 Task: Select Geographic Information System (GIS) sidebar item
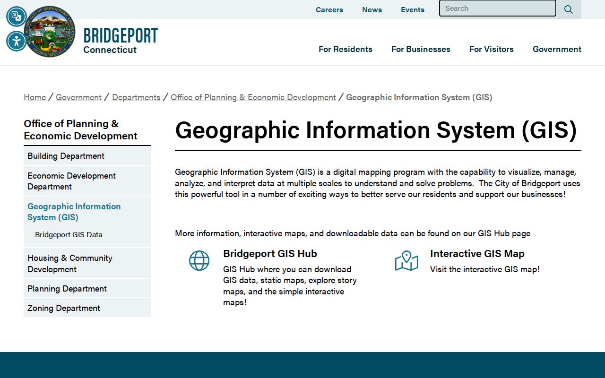click(x=74, y=212)
